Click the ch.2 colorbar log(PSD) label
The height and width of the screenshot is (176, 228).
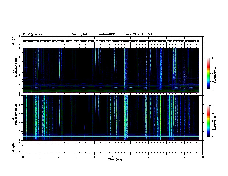click(216, 122)
